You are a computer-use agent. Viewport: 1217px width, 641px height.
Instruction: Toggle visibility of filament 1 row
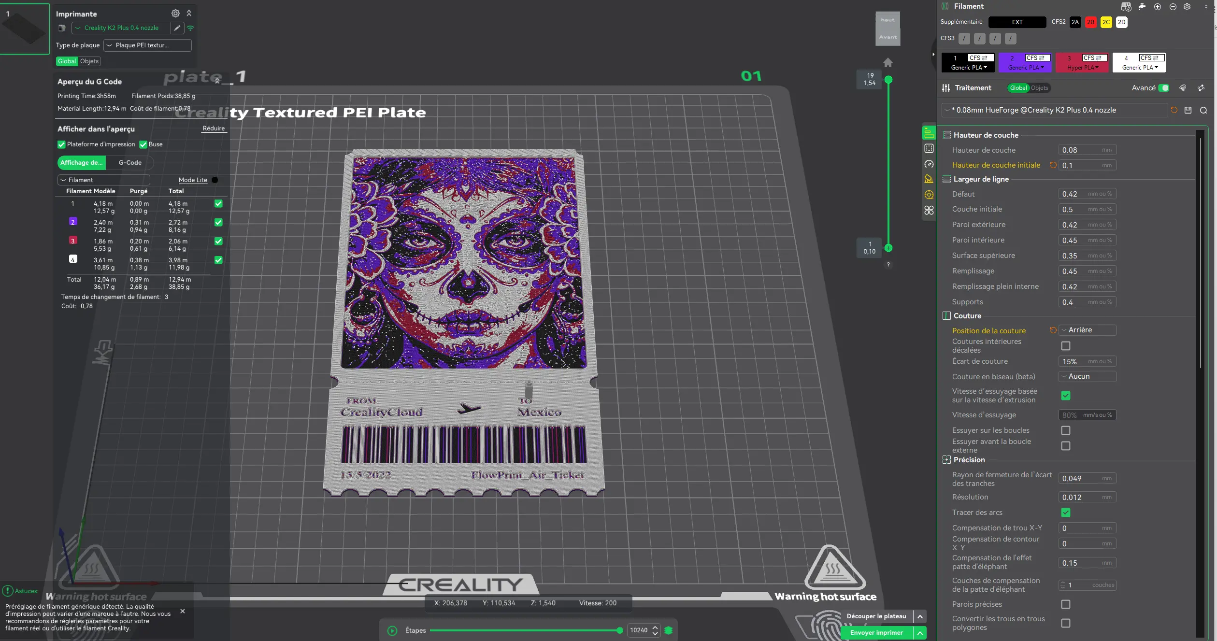pyautogui.click(x=218, y=204)
